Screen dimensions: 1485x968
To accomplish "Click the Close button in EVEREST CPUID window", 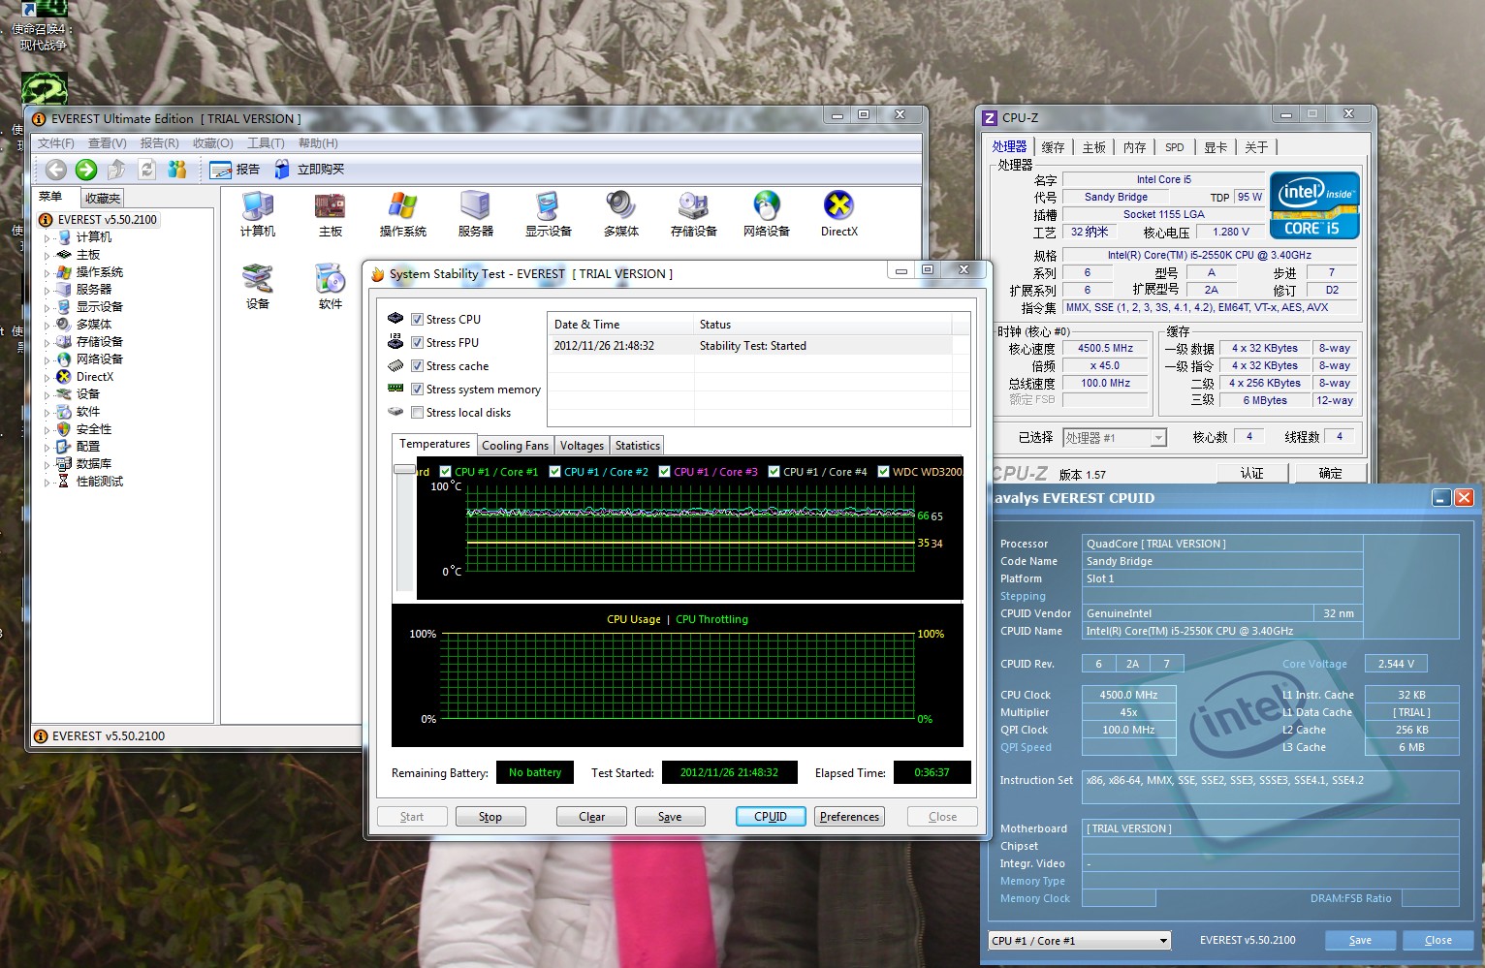I will tap(1438, 940).
